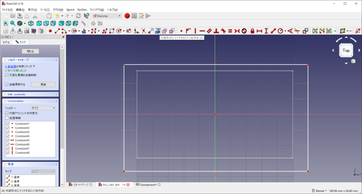This screenshot has width=362, height=194.
Task: Click the What's This help cursor icon
Action: click(86, 16)
